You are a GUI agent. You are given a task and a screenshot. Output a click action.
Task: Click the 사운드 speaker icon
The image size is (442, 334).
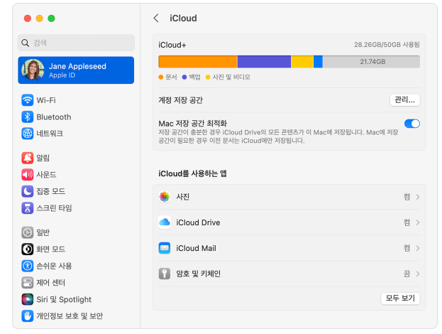(x=28, y=175)
